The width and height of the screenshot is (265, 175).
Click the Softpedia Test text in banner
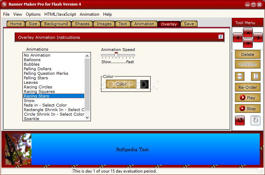pyautogui.click(x=132, y=150)
